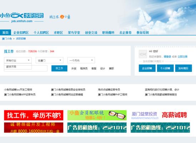Click the 程序员 quick keyword link
196x143 pixels.
click(x=84, y=69)
